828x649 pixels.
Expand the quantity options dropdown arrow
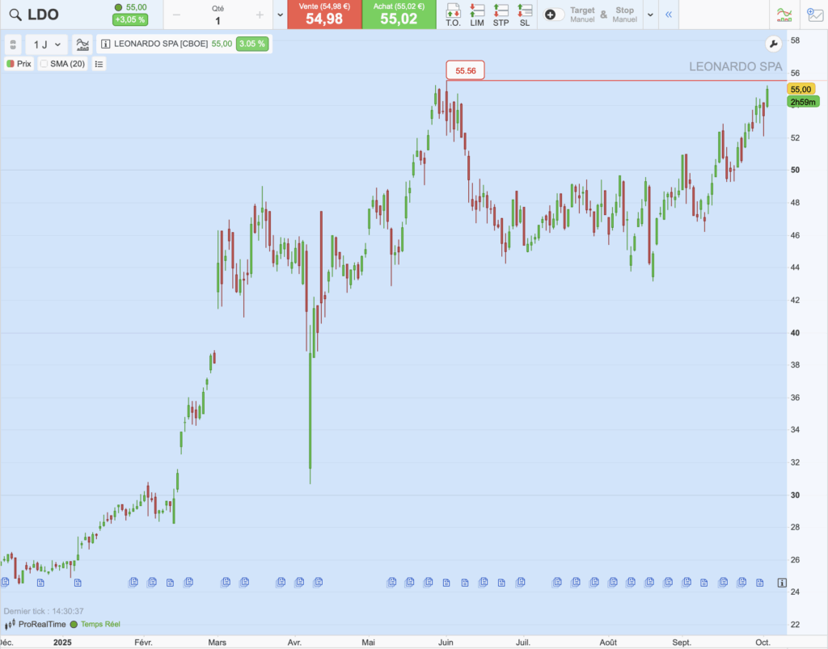[280, 15]
